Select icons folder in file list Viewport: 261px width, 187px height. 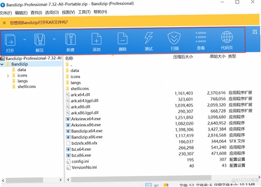pos(75,76)
